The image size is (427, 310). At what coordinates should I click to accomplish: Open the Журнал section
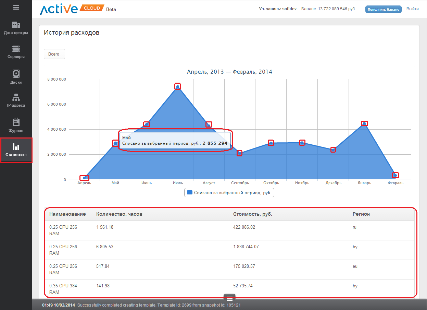[x=16, y=126]
